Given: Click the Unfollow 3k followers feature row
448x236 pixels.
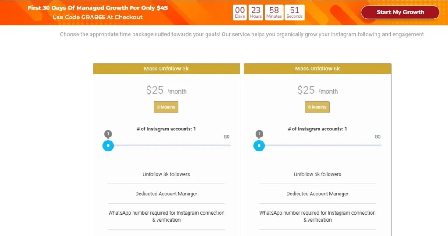Looking at the screenshot, I should point(166,174).
